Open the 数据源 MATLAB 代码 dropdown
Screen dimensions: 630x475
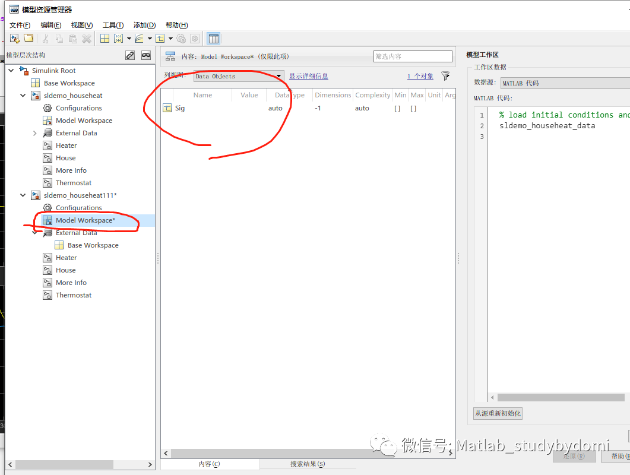coord(565,83)
